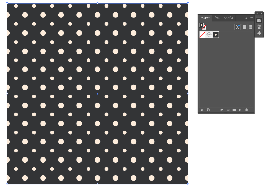Select the Registration crosshair swatch

pyautogui.click(x=209, y=35)
